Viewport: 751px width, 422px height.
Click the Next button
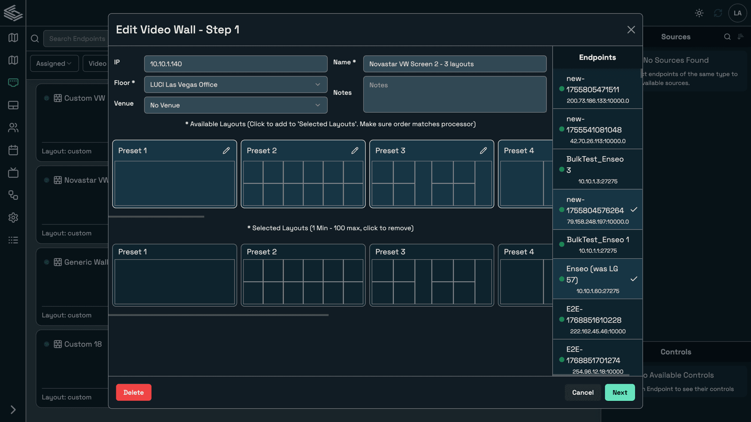tap(620, 392)
